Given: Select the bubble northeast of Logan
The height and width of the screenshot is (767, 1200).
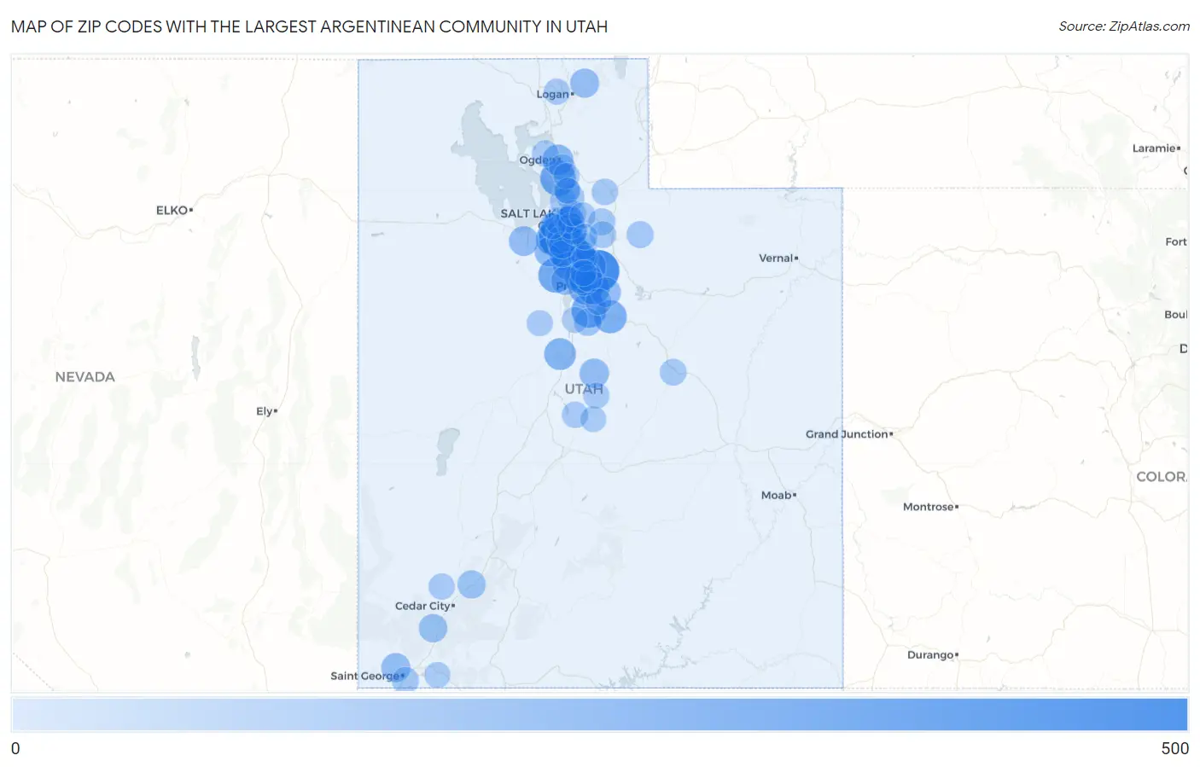Looking at the screenshot, I should coord(585,84).
